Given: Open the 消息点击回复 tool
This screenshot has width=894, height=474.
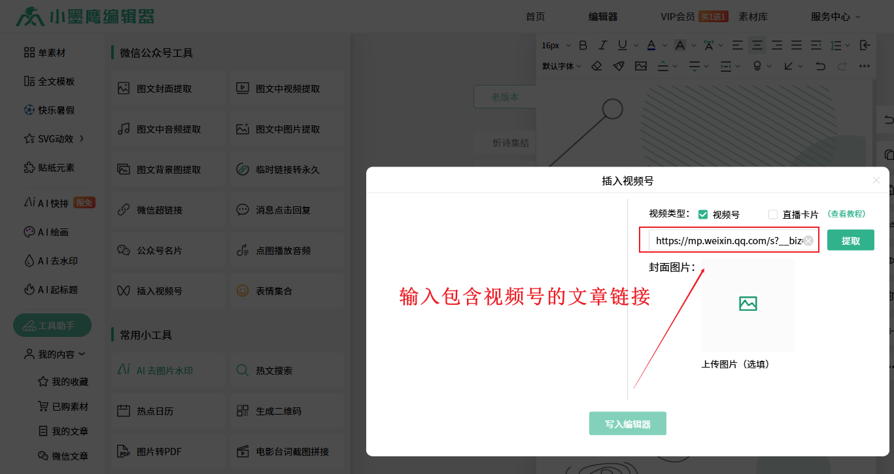Looking at the screenshot, I should 286,210.
